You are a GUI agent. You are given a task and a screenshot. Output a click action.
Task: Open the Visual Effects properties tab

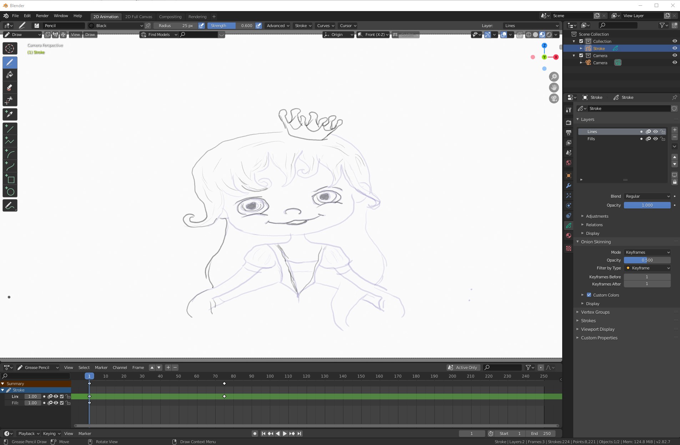click(x=569, y=196)
